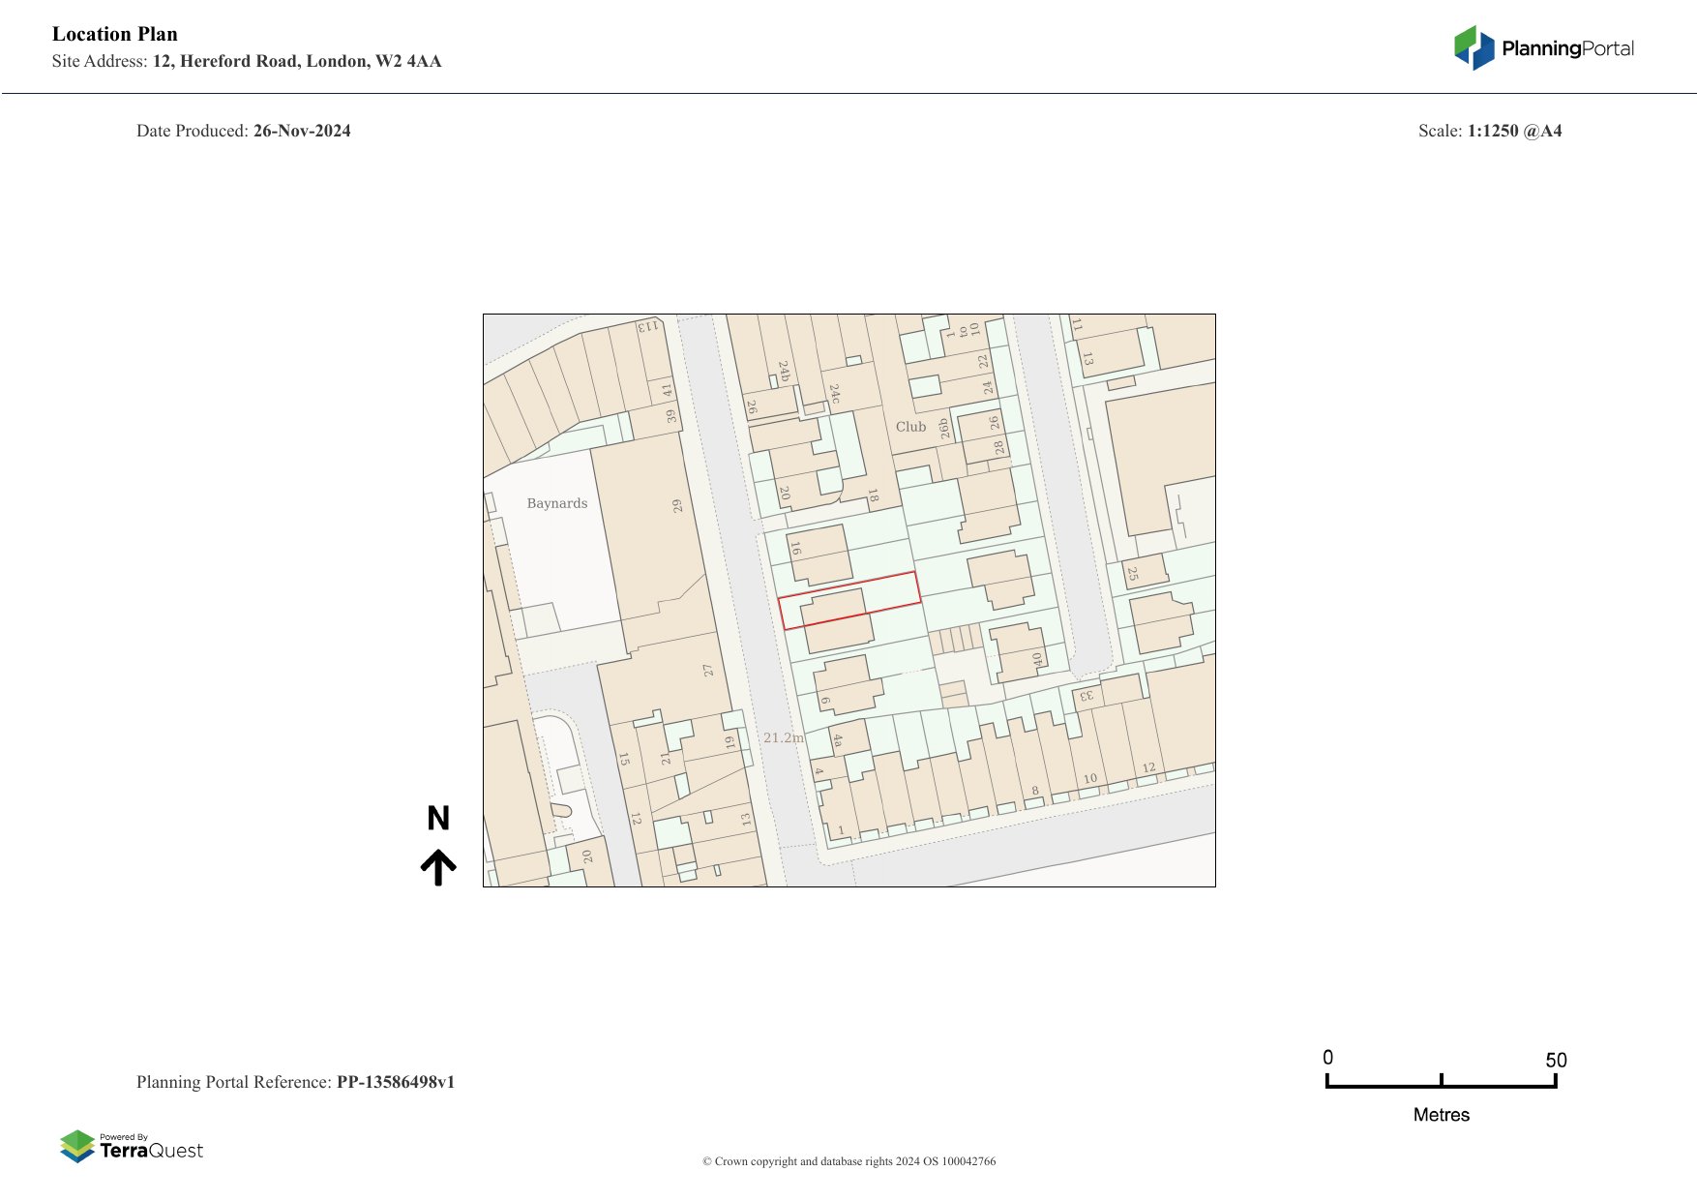Click the north arrow symbol
This screenshot has height=1201, width=1697.
[x=438, y=867]
